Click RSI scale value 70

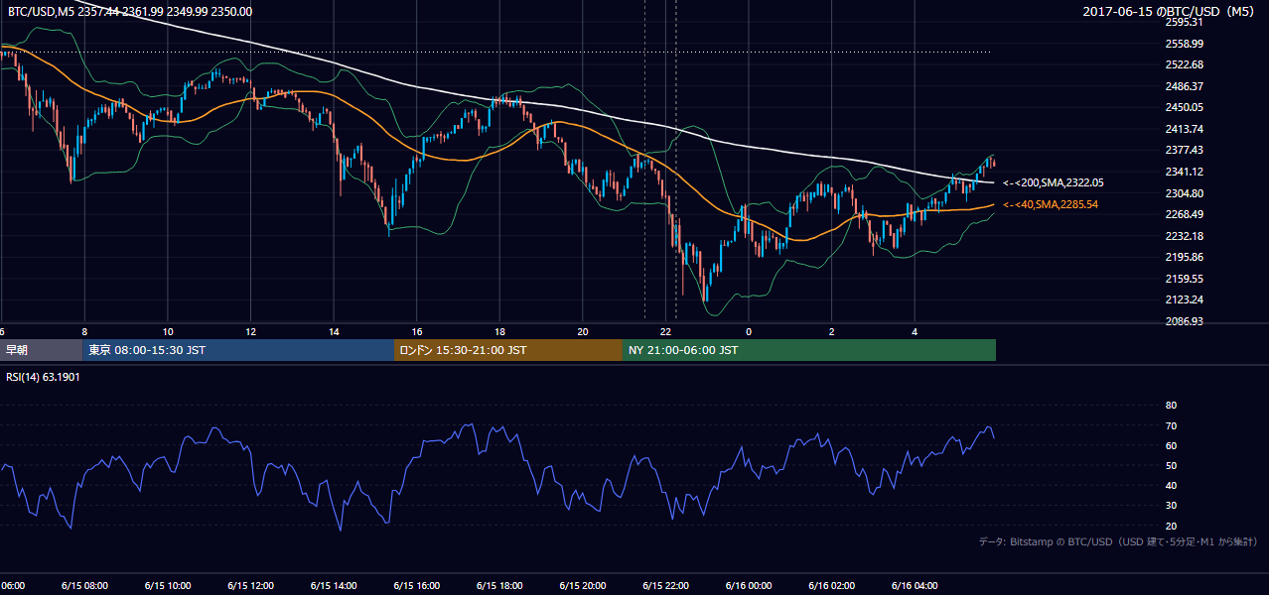pos(1171,425)
